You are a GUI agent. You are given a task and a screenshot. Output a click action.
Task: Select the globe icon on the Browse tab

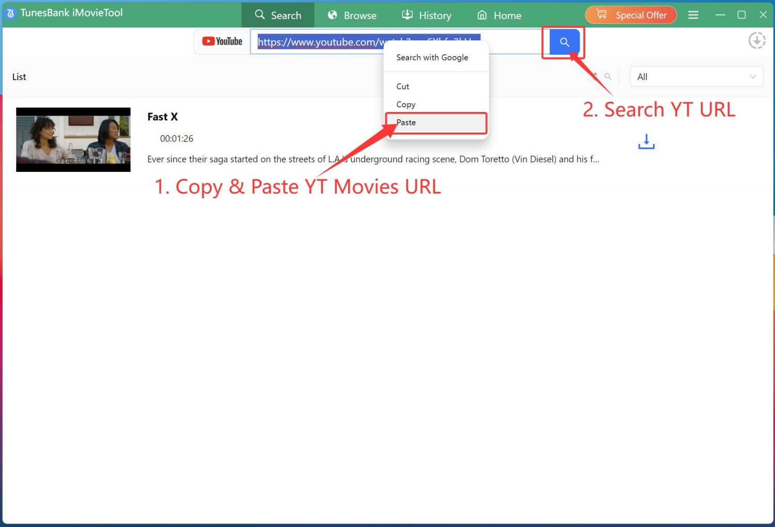[332, 15]
